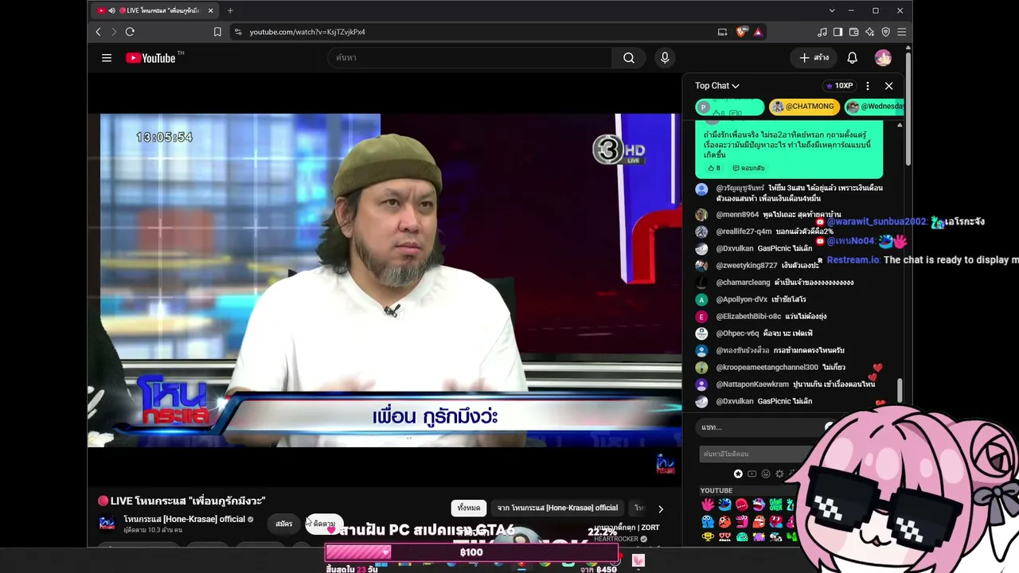Click the create (สร้าง) button
Viewport: 1019px width, 573px height.
814,57
